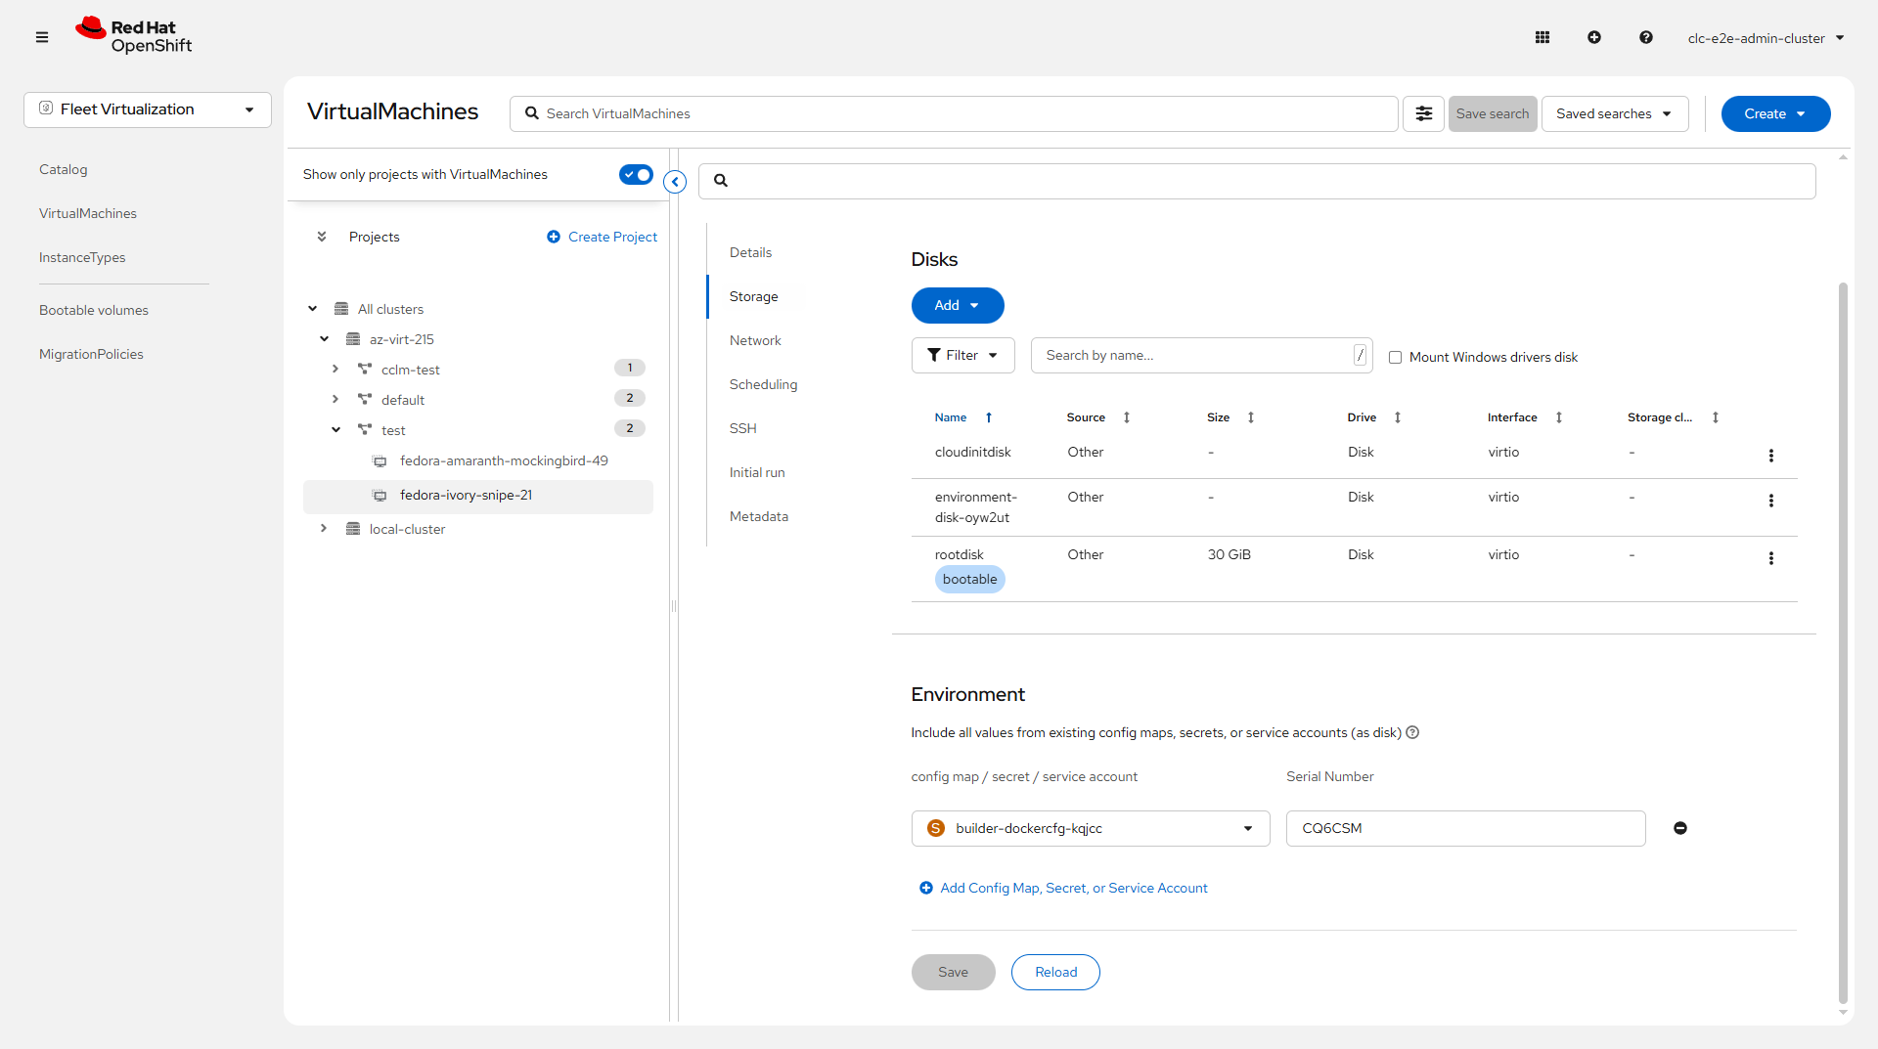Open kebab menu for cloudinitdisk row
Image resolution: width=1878 pixels, height=1049 pixels.
tap(1770, 456)
